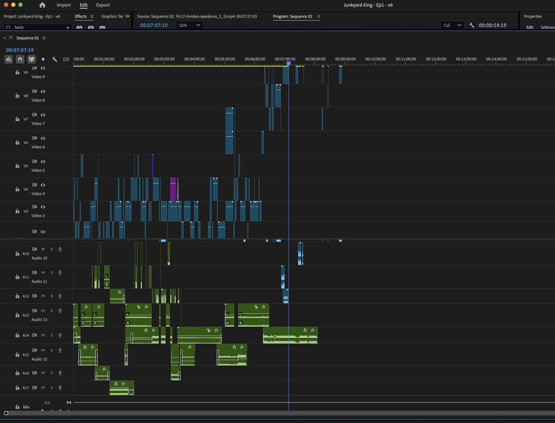Viewport: 555px width, 423px height.
Task: Toggle insert sequences as nests icon
Action: (8, 59)
